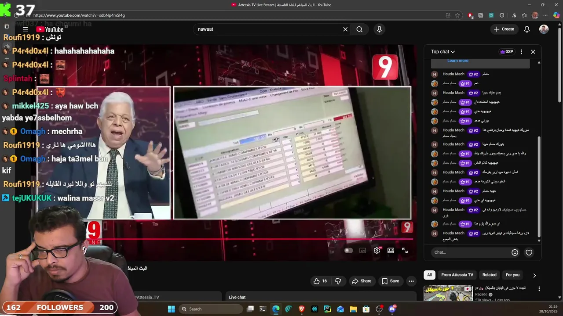
Task: Switch the player to theater mode
Action: [391, 251]
